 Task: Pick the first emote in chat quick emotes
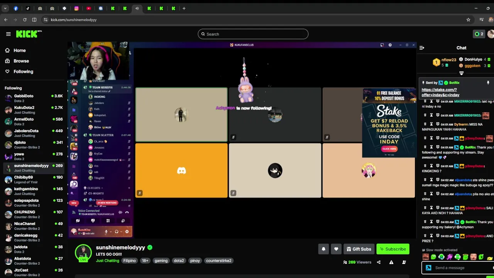(426, 257)
